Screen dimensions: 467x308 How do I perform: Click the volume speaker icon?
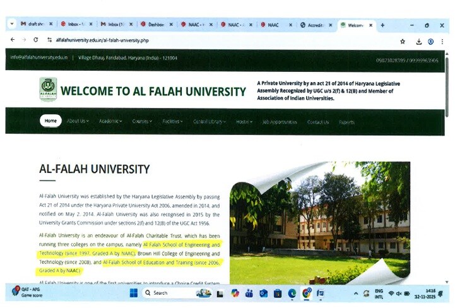399,293
